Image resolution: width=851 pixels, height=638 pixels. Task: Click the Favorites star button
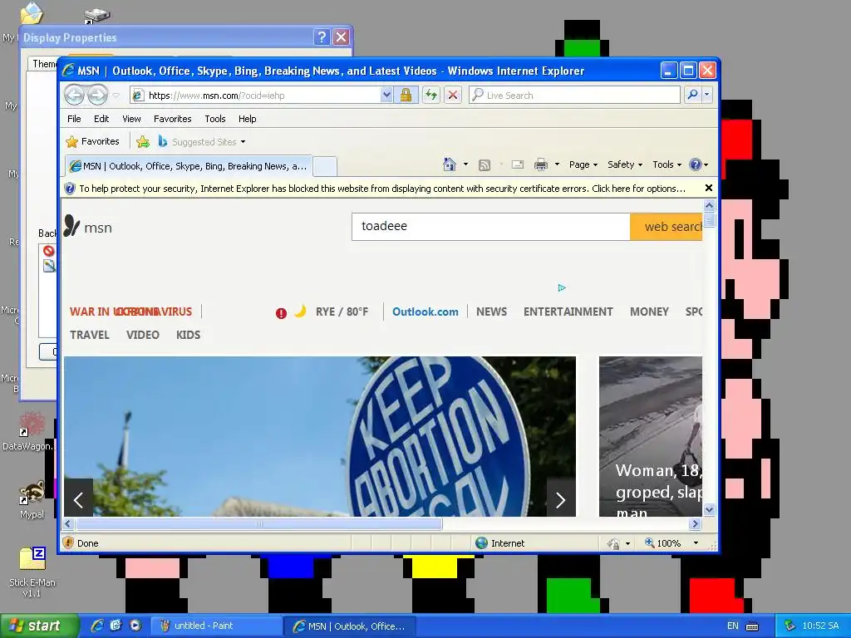92,141
